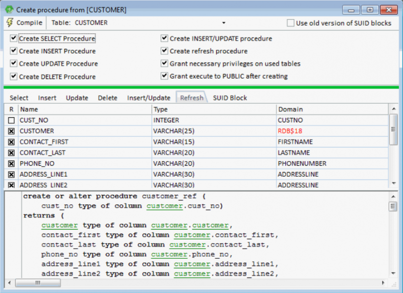403x293 pixels.
Task: Click the field grid scroll up arrow
Action: 393,109
